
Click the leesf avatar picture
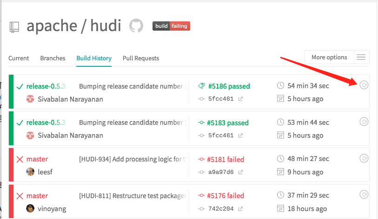coord(30,172)
